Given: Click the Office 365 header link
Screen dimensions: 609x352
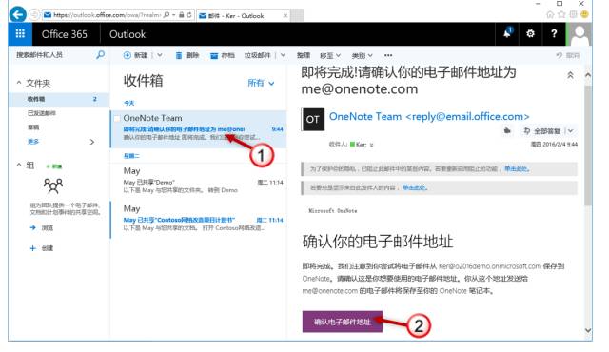Looking at the screenshot, I should tap(65, 34).
